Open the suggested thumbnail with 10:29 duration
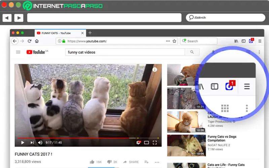The image size is (269, 168). click(183, 98)
